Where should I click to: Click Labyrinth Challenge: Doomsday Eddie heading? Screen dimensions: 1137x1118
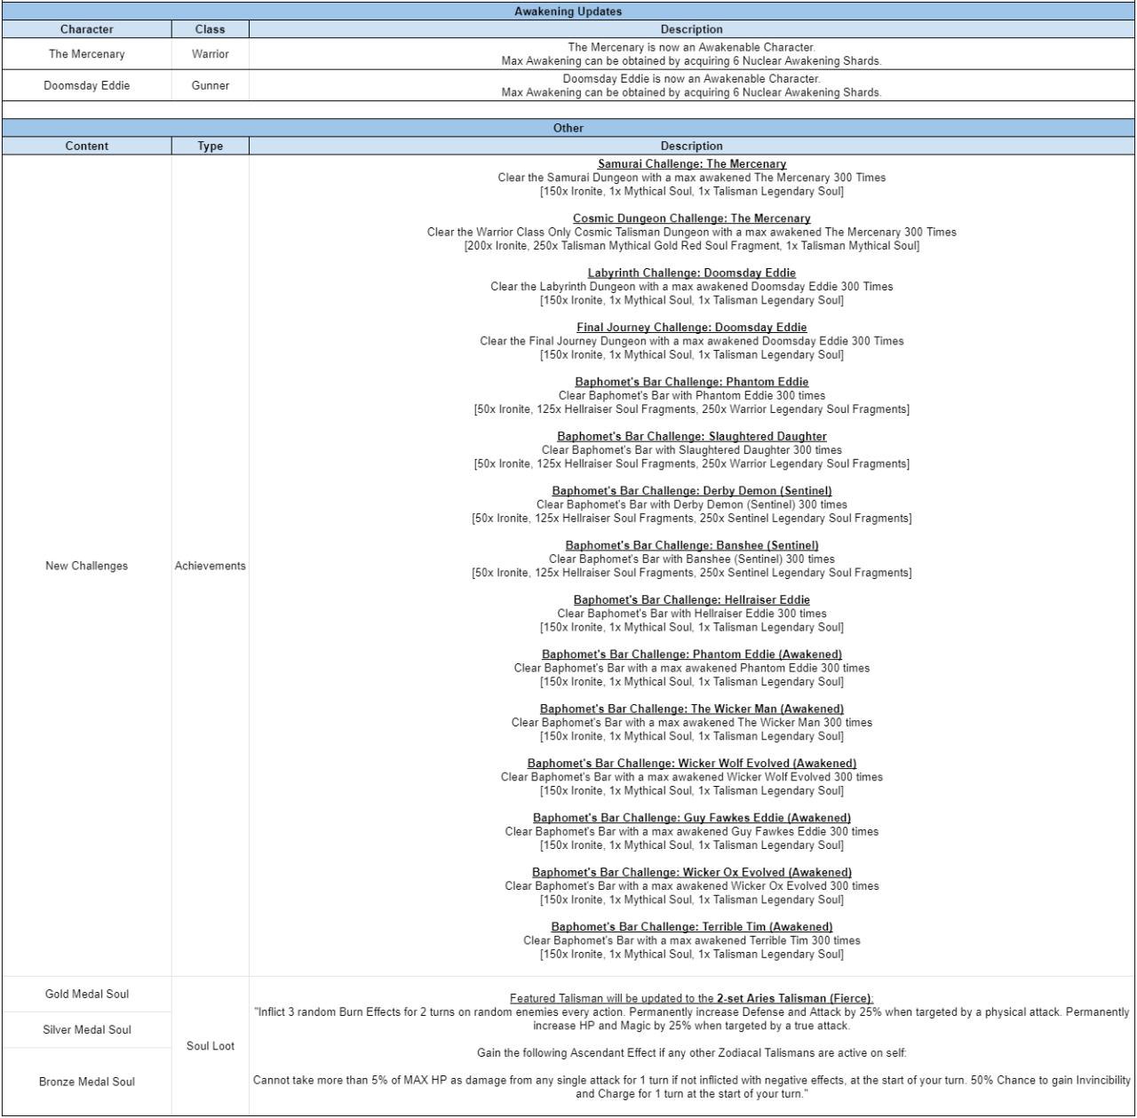pos(691,273)
